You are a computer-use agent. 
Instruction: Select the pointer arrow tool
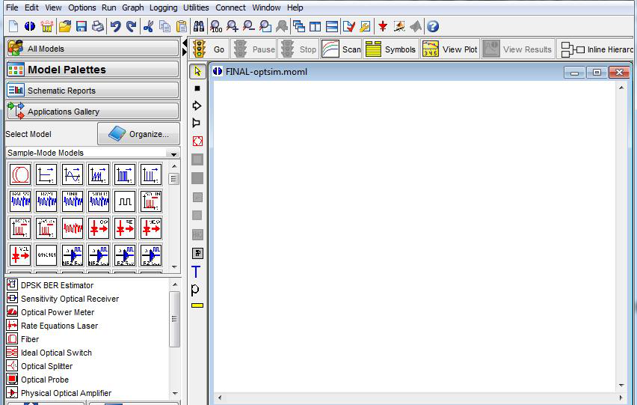[x=197, y=72]
